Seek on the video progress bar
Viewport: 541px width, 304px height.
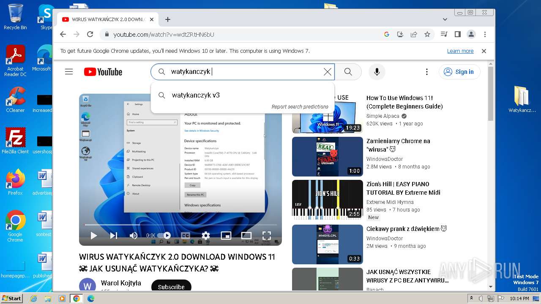click(180, 225)
